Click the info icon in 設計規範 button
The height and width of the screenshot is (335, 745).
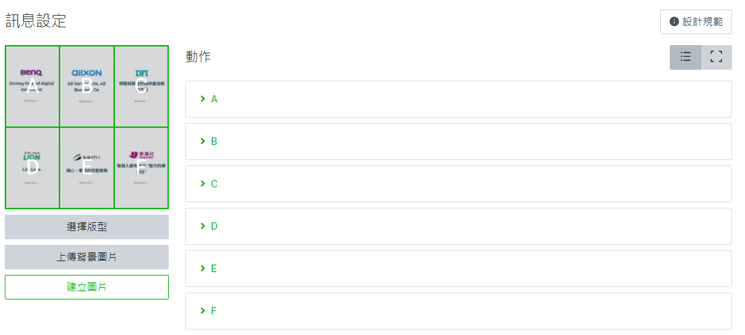674,22
